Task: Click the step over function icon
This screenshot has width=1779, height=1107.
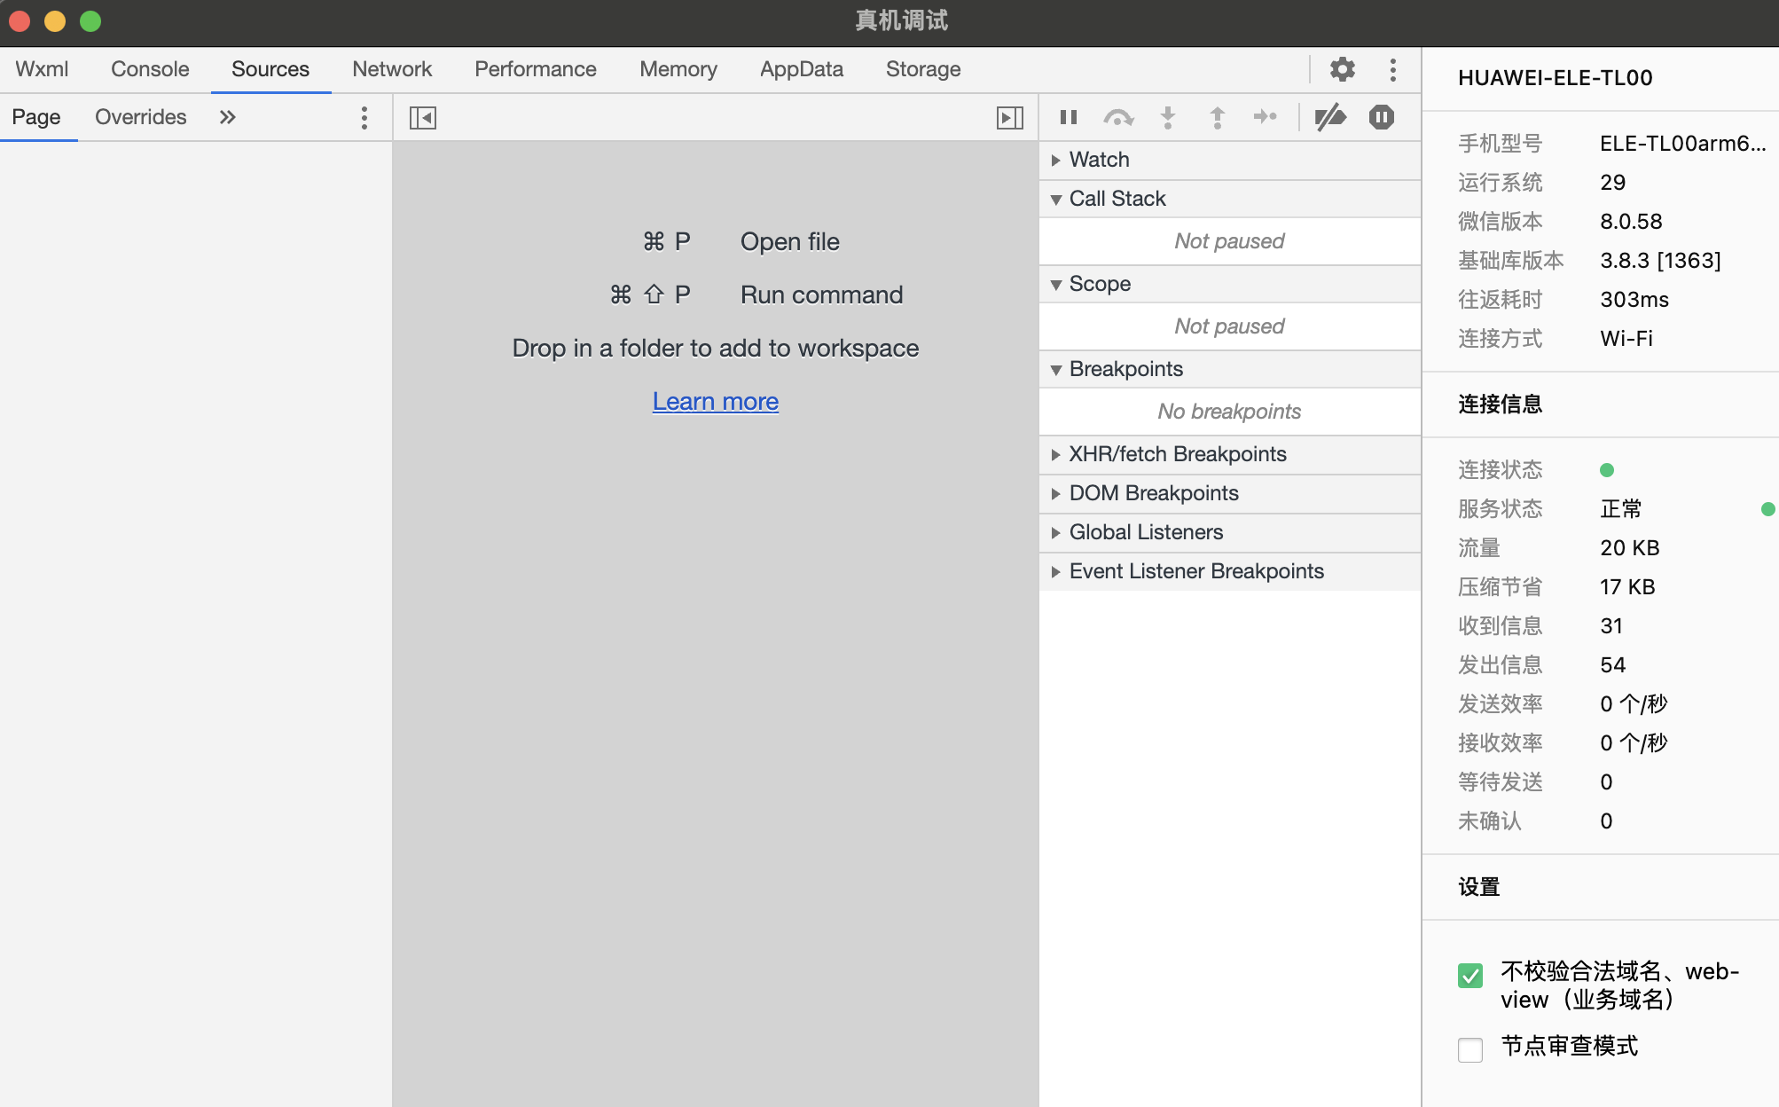Action: [x=1118, y=117]
